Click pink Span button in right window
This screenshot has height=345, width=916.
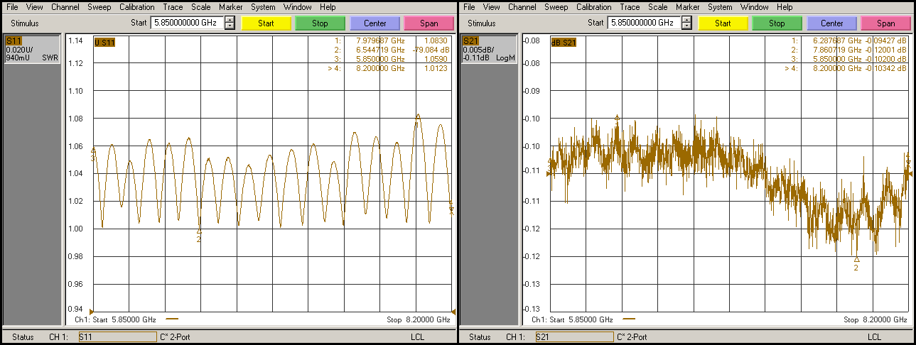point(886,23)
